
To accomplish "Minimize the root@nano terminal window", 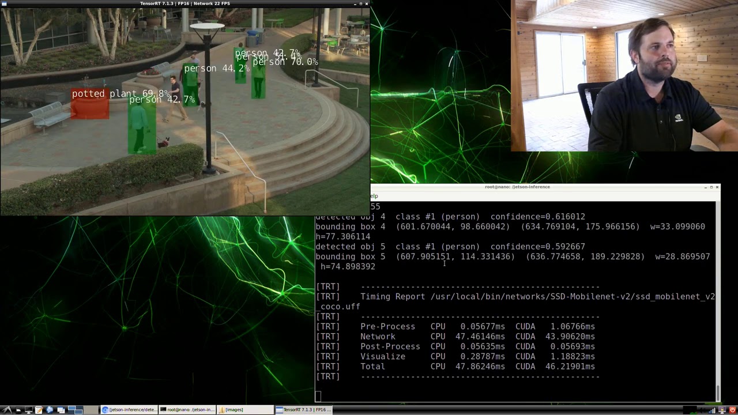I will click(706, 187).
